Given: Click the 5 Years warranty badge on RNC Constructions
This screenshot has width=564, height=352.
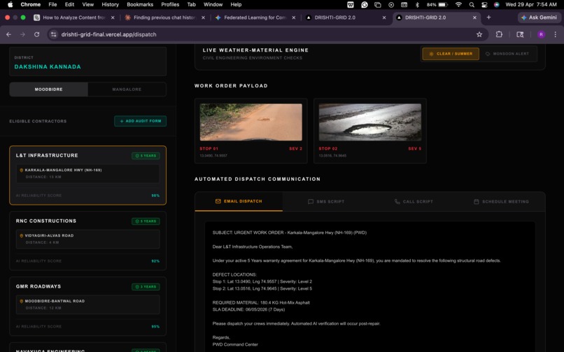Looking at the screenshot, I should click(146, 221).
